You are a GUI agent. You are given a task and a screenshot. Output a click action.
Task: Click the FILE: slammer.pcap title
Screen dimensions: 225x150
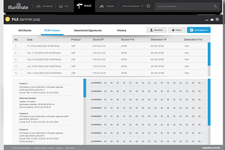pos(26,19)
